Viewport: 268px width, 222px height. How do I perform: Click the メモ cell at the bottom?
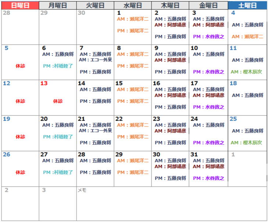click(x=82, y=190)
